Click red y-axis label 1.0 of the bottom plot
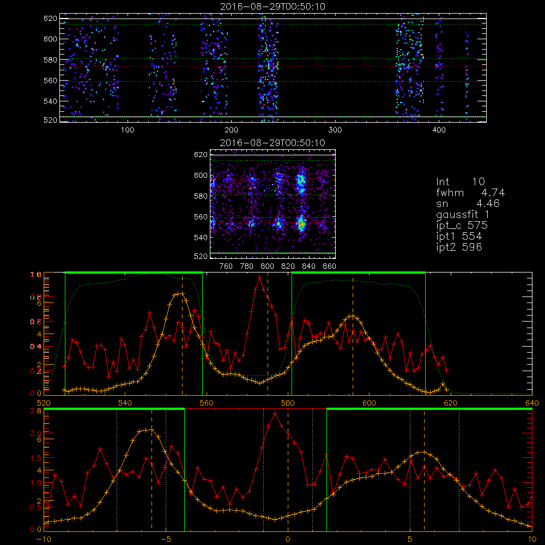545x545 pixels. coord(36,482)
